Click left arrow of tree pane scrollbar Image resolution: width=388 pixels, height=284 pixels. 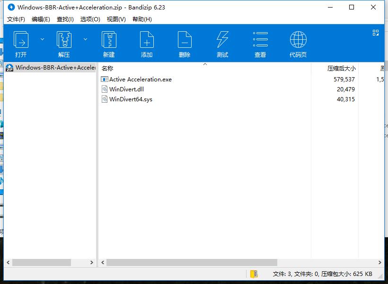pos(8,262)
